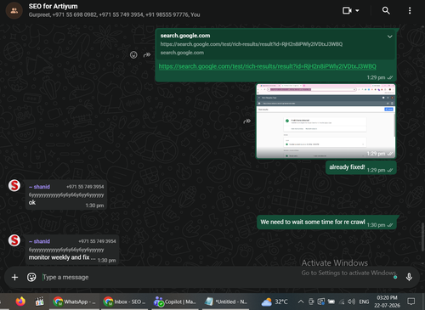Start a video call with the group
The height and width of the screenshot is (310, 425).
[347, 10]
